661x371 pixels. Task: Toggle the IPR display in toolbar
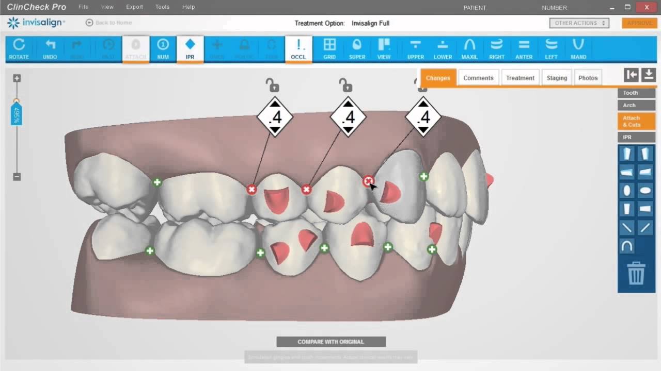tap(190, 49)
